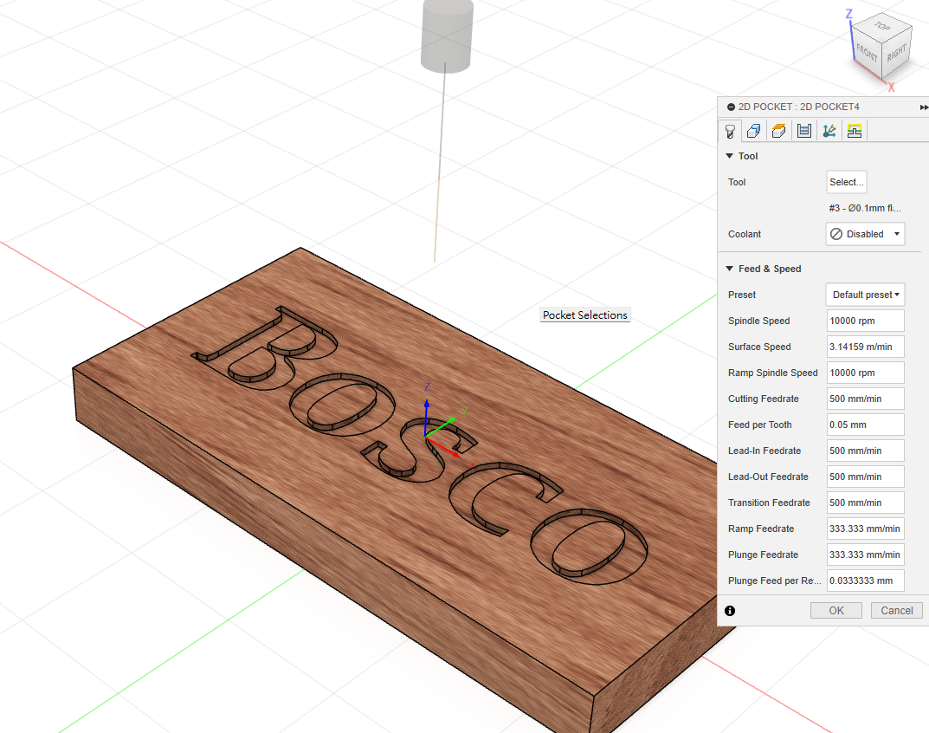Screen dimensions: 929x733
Task: Click Cancel to discard the operation
Action: [x=896, y=611]
